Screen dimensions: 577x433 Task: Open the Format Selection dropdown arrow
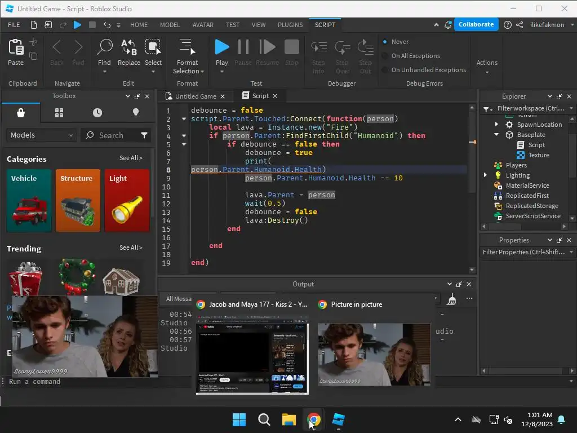coord(202,72)
